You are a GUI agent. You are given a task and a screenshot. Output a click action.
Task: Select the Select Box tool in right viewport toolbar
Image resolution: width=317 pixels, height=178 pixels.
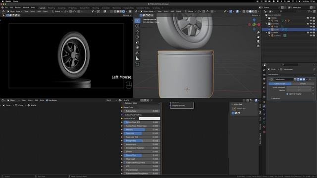pyautogui.click(x=137, y=21)
